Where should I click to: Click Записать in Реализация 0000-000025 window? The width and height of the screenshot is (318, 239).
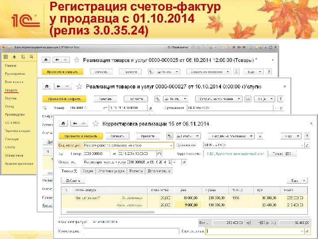tap(101, 72)
